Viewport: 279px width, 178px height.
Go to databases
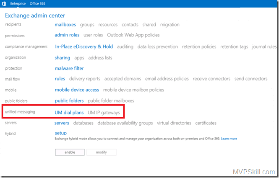point(83,123)
